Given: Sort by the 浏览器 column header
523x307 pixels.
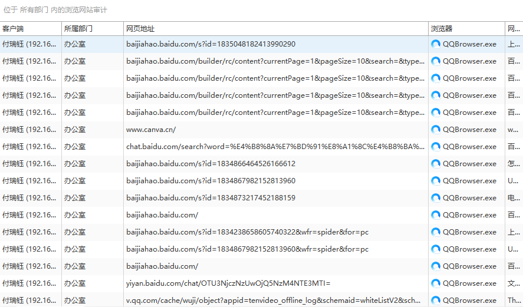Looking at the screenshot, I should click(x=466, y=29).
